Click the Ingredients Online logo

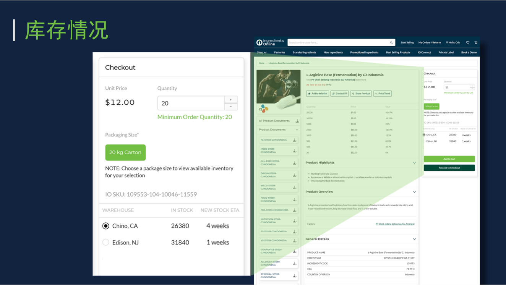tap(270, 42)
